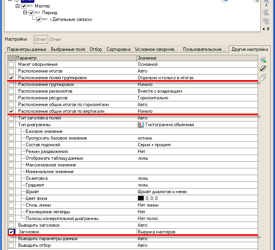Select the Другие настройки tab
The width and height of the screenshot is (275, 250).
coord(250,49)
